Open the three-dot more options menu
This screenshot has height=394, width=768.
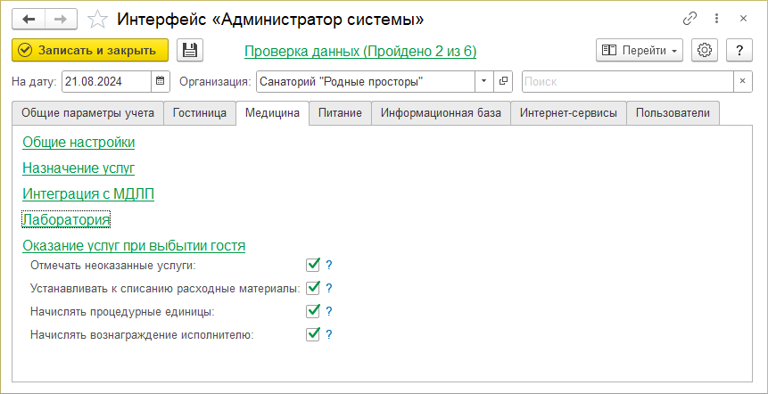[716, 19]
